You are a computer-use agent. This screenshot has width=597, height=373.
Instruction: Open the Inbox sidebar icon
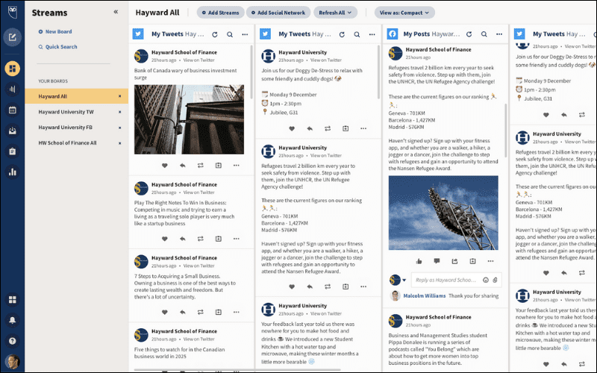(x=12, y=131)
